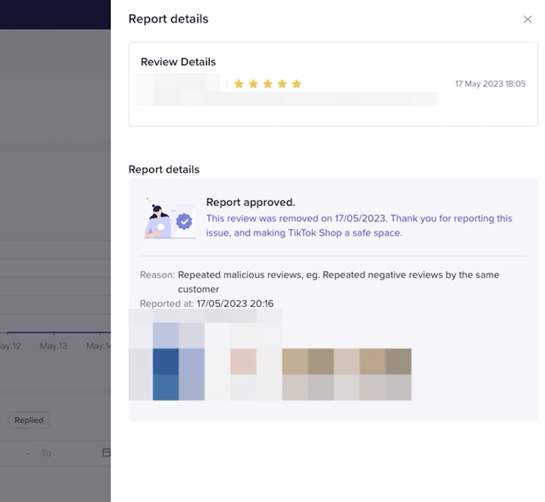The height and width of the screenshot is (502, 545).
Task: Click the blurred review comment text
Action: [288, 99]
